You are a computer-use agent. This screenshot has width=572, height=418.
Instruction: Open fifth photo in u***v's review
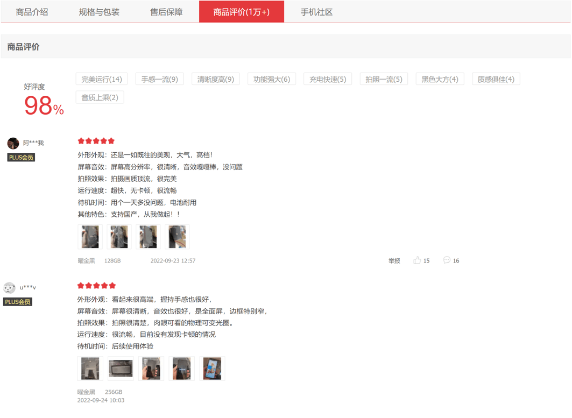point(213,369)
